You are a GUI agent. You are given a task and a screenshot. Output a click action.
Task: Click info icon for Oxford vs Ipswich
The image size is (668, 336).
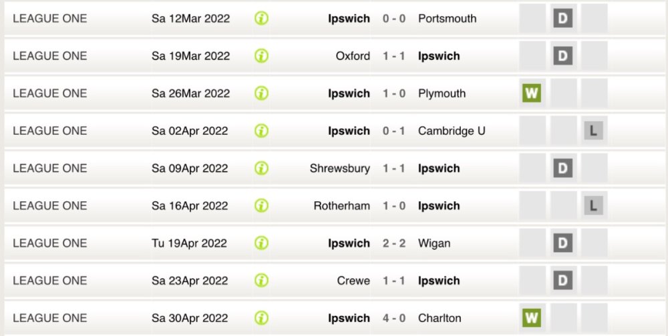pyautogui.click(x=262, y=56)
